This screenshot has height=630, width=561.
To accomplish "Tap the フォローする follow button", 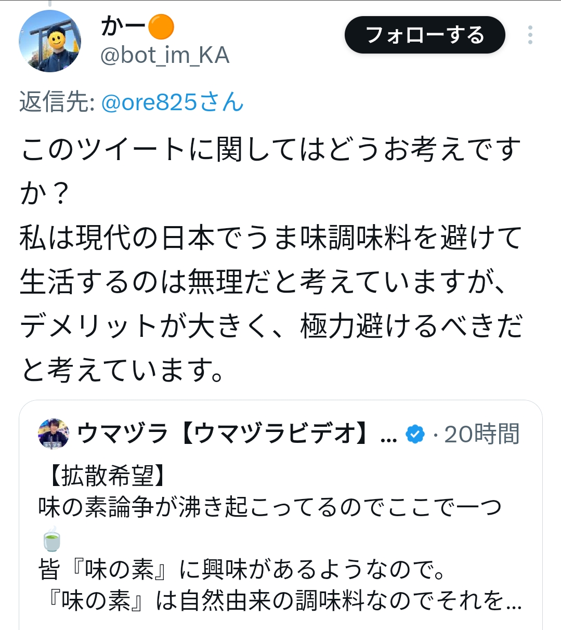I will 425,35.
